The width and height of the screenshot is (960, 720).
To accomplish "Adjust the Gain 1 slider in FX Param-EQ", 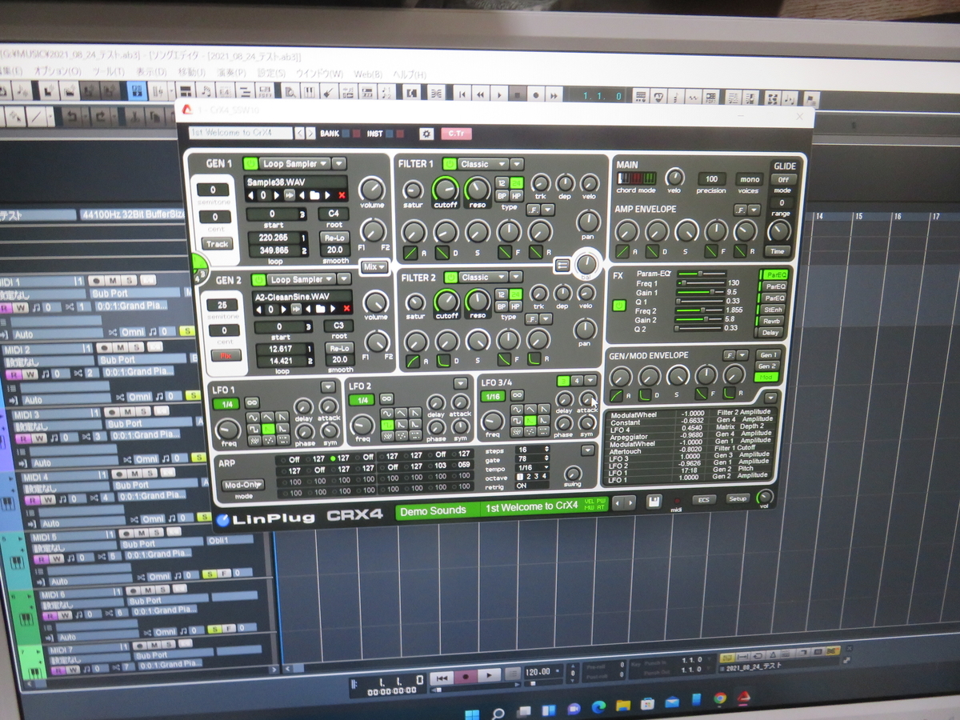I will (x=701, y=293).
